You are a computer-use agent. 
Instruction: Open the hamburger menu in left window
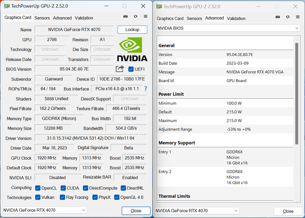tap(145, 16)
